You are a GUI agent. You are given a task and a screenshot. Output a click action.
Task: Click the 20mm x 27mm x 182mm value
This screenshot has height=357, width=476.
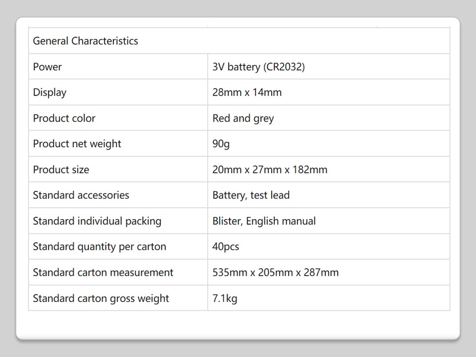(270, 170)
